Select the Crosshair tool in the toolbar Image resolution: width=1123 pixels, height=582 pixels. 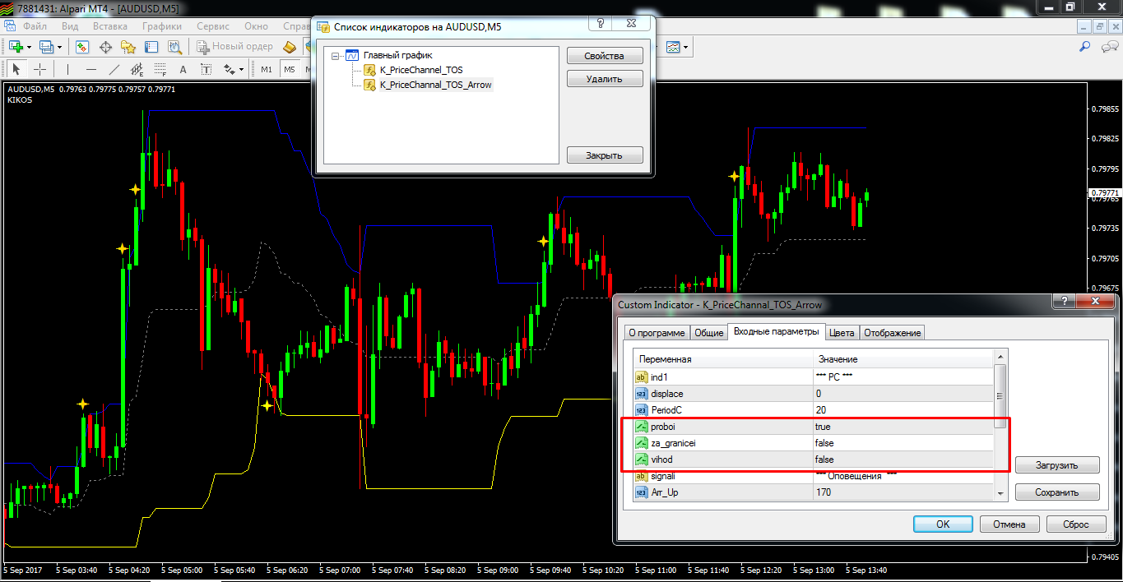(x=39, y=70)
